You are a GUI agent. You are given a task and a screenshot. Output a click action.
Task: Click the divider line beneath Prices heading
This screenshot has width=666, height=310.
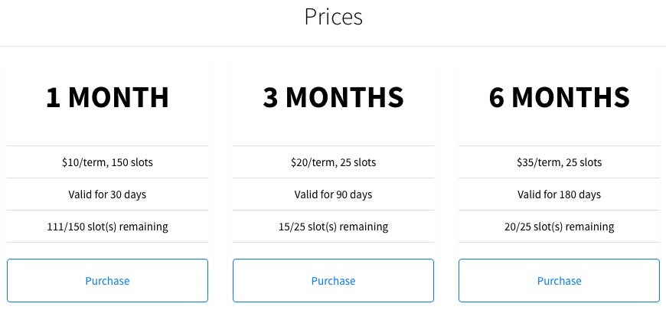(333, 46)
